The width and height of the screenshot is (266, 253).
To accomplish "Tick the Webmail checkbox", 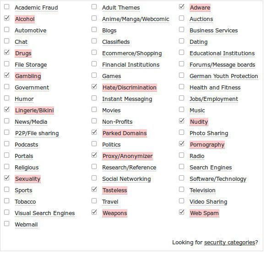I will [x=6, y=224].
